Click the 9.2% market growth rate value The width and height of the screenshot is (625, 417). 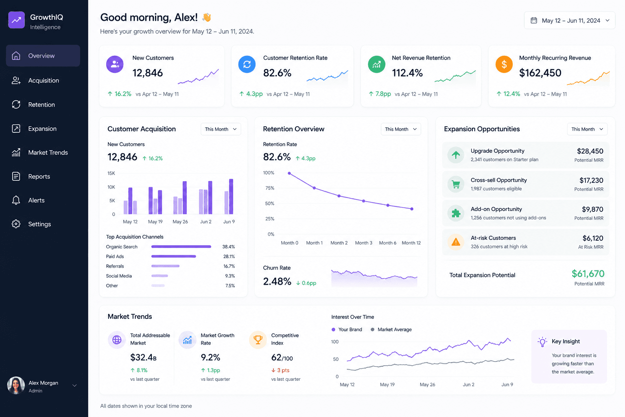210,358
